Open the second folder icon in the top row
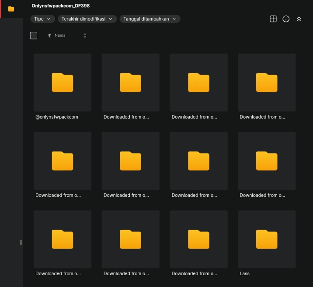Image resolution: width=313 pixels, height=287 pixels. pos(131,82)
